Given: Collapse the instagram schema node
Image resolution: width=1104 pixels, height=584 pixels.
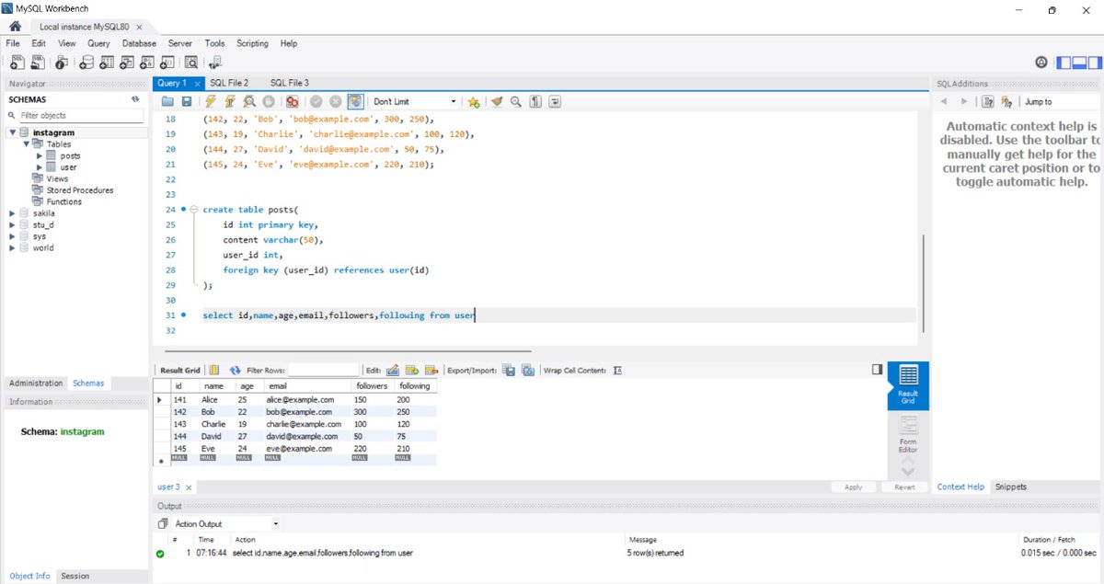Looking at the screenshot, I should (13, 132).
